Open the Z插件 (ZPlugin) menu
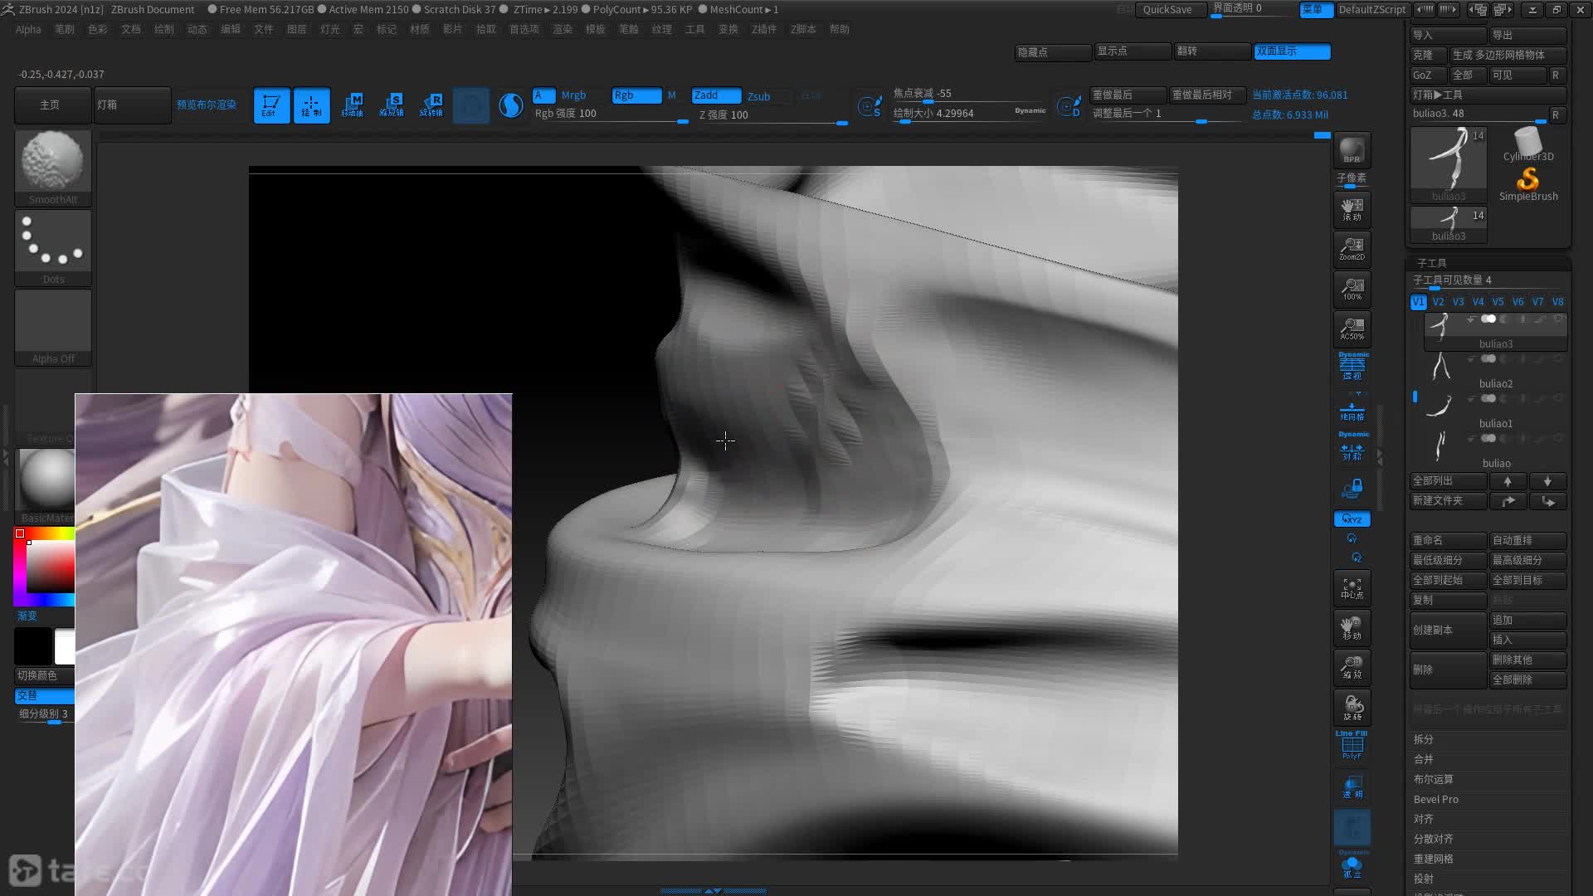 point(764,29)
